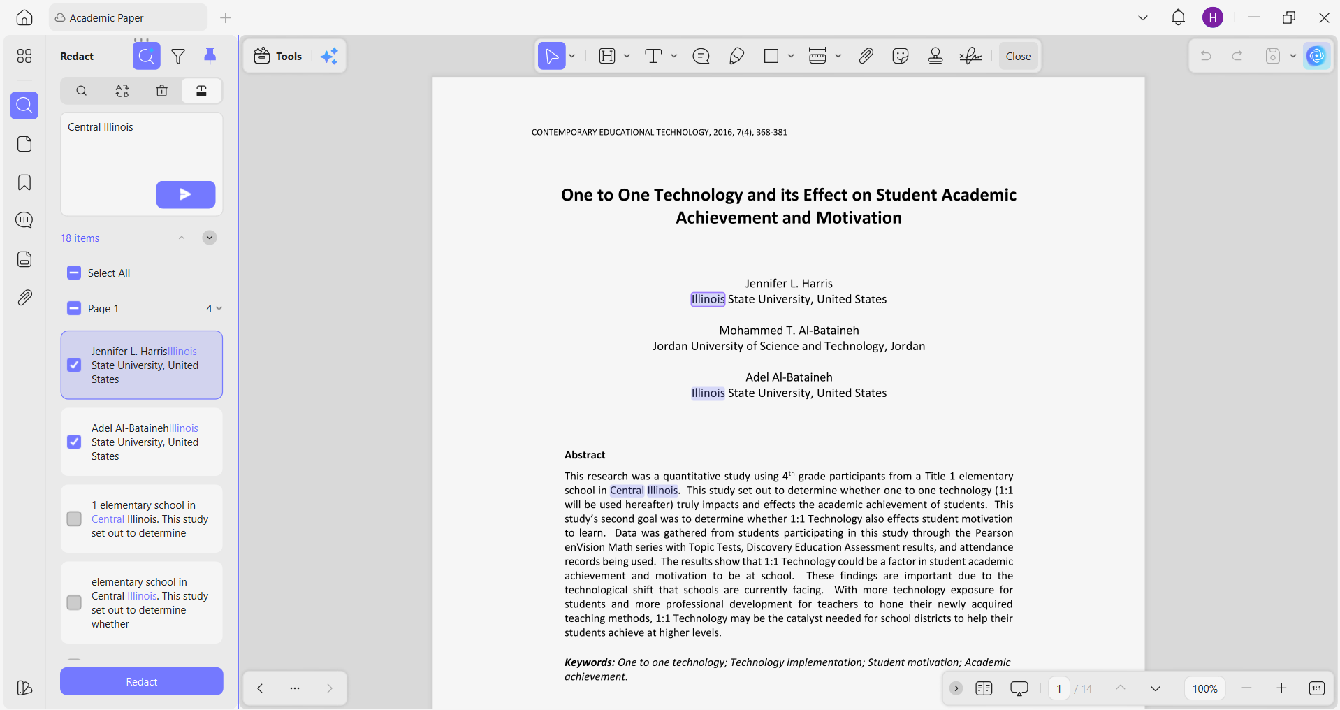1340x710 pixels.
Task: Close the annotation toolbar
Action: [x=1018, y=56]
